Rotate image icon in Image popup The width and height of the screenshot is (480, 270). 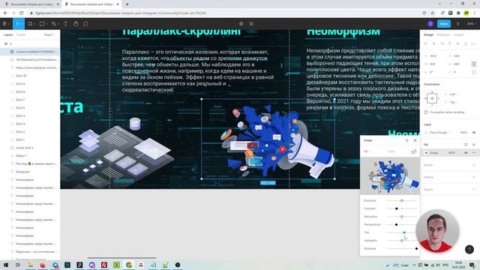click(x=413, y=151)
